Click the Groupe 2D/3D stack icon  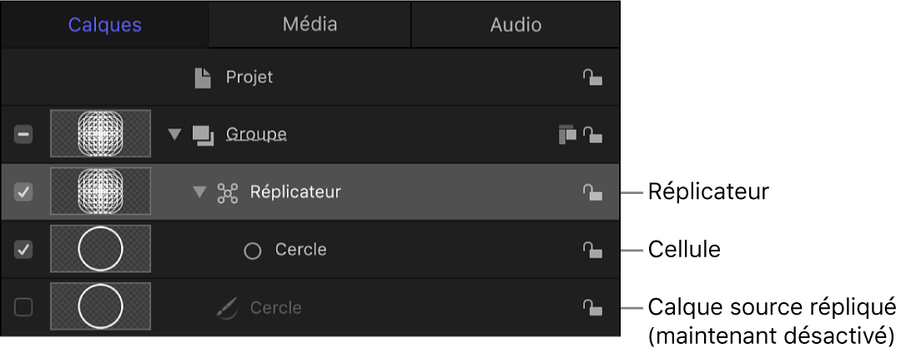pyautogui.click(x=567, y=135)
